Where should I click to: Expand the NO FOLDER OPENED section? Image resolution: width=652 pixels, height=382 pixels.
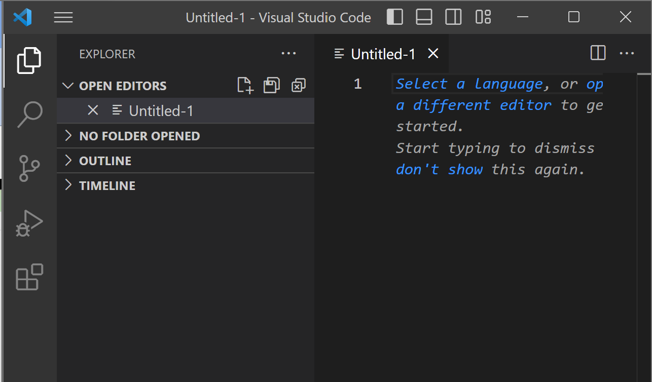(x=186, y=136)
